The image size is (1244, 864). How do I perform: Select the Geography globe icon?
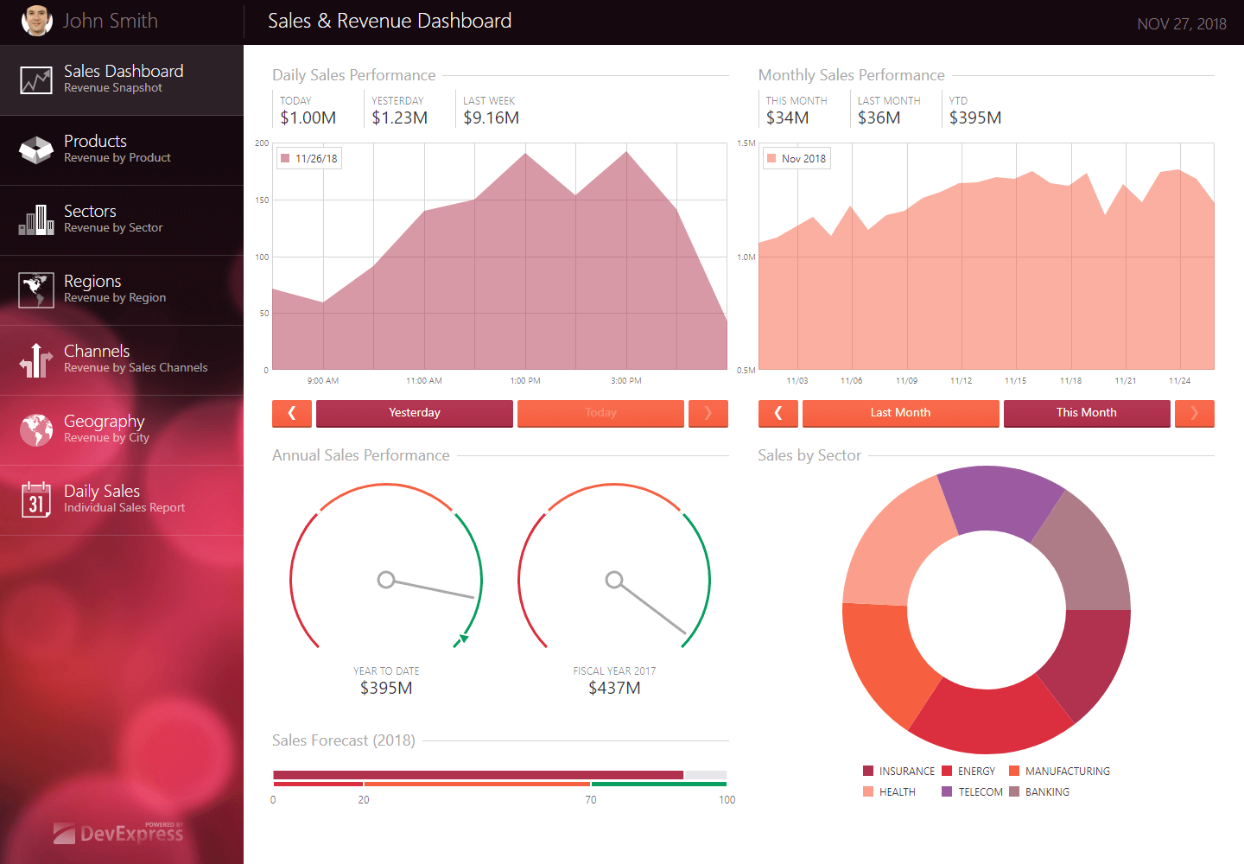36,430
